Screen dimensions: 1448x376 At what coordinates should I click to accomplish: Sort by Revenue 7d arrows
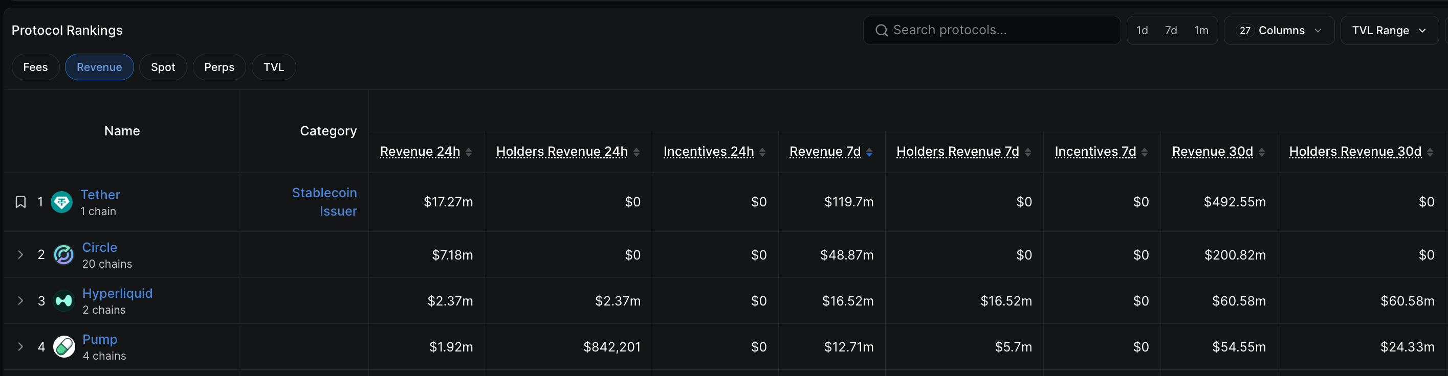(869, 152)
